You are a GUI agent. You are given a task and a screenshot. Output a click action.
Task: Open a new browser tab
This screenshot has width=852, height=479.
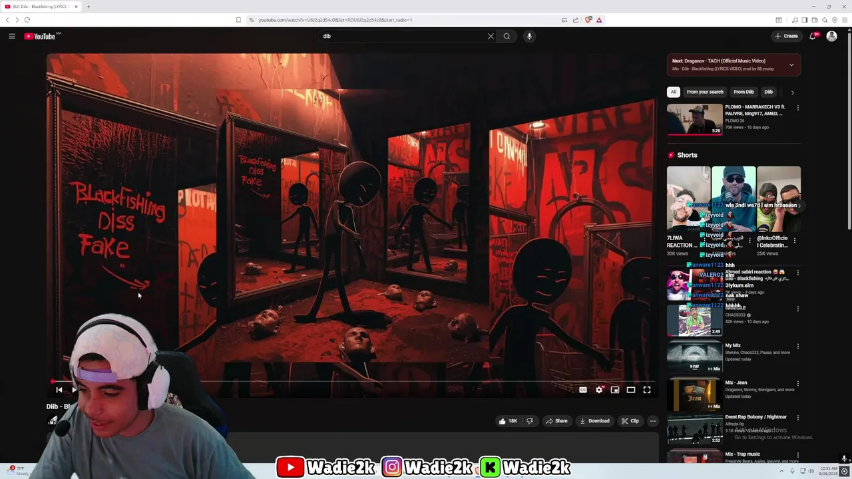pyautogui.click(x=88, y=7)
